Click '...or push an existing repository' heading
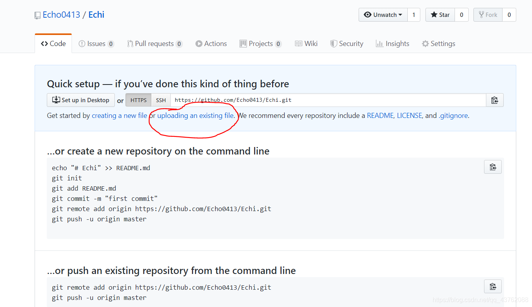 pos(171,270)
